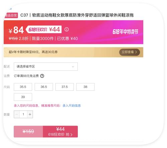The height and width of the screenshot is (148, 167).
Task: Open the 录入尺码信息 link
Action: click(72, 105)
